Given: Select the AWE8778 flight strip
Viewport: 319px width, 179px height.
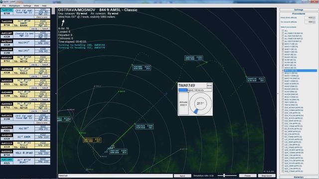Looking at the screenshot, I should click(25, 129).
